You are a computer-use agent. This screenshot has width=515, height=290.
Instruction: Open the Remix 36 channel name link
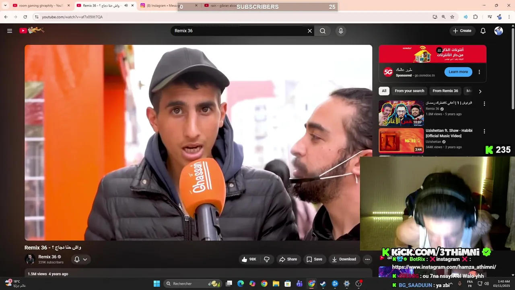[47, 257]
